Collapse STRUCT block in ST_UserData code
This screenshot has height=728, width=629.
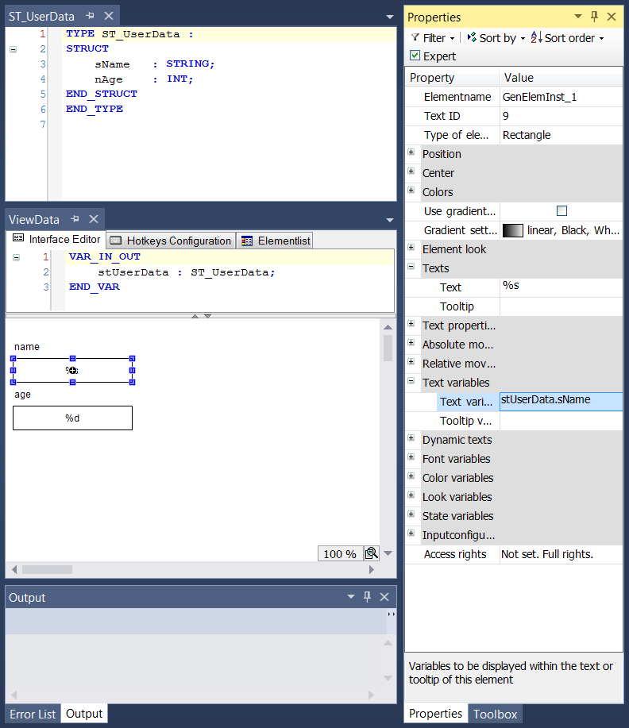coord(13,49)
